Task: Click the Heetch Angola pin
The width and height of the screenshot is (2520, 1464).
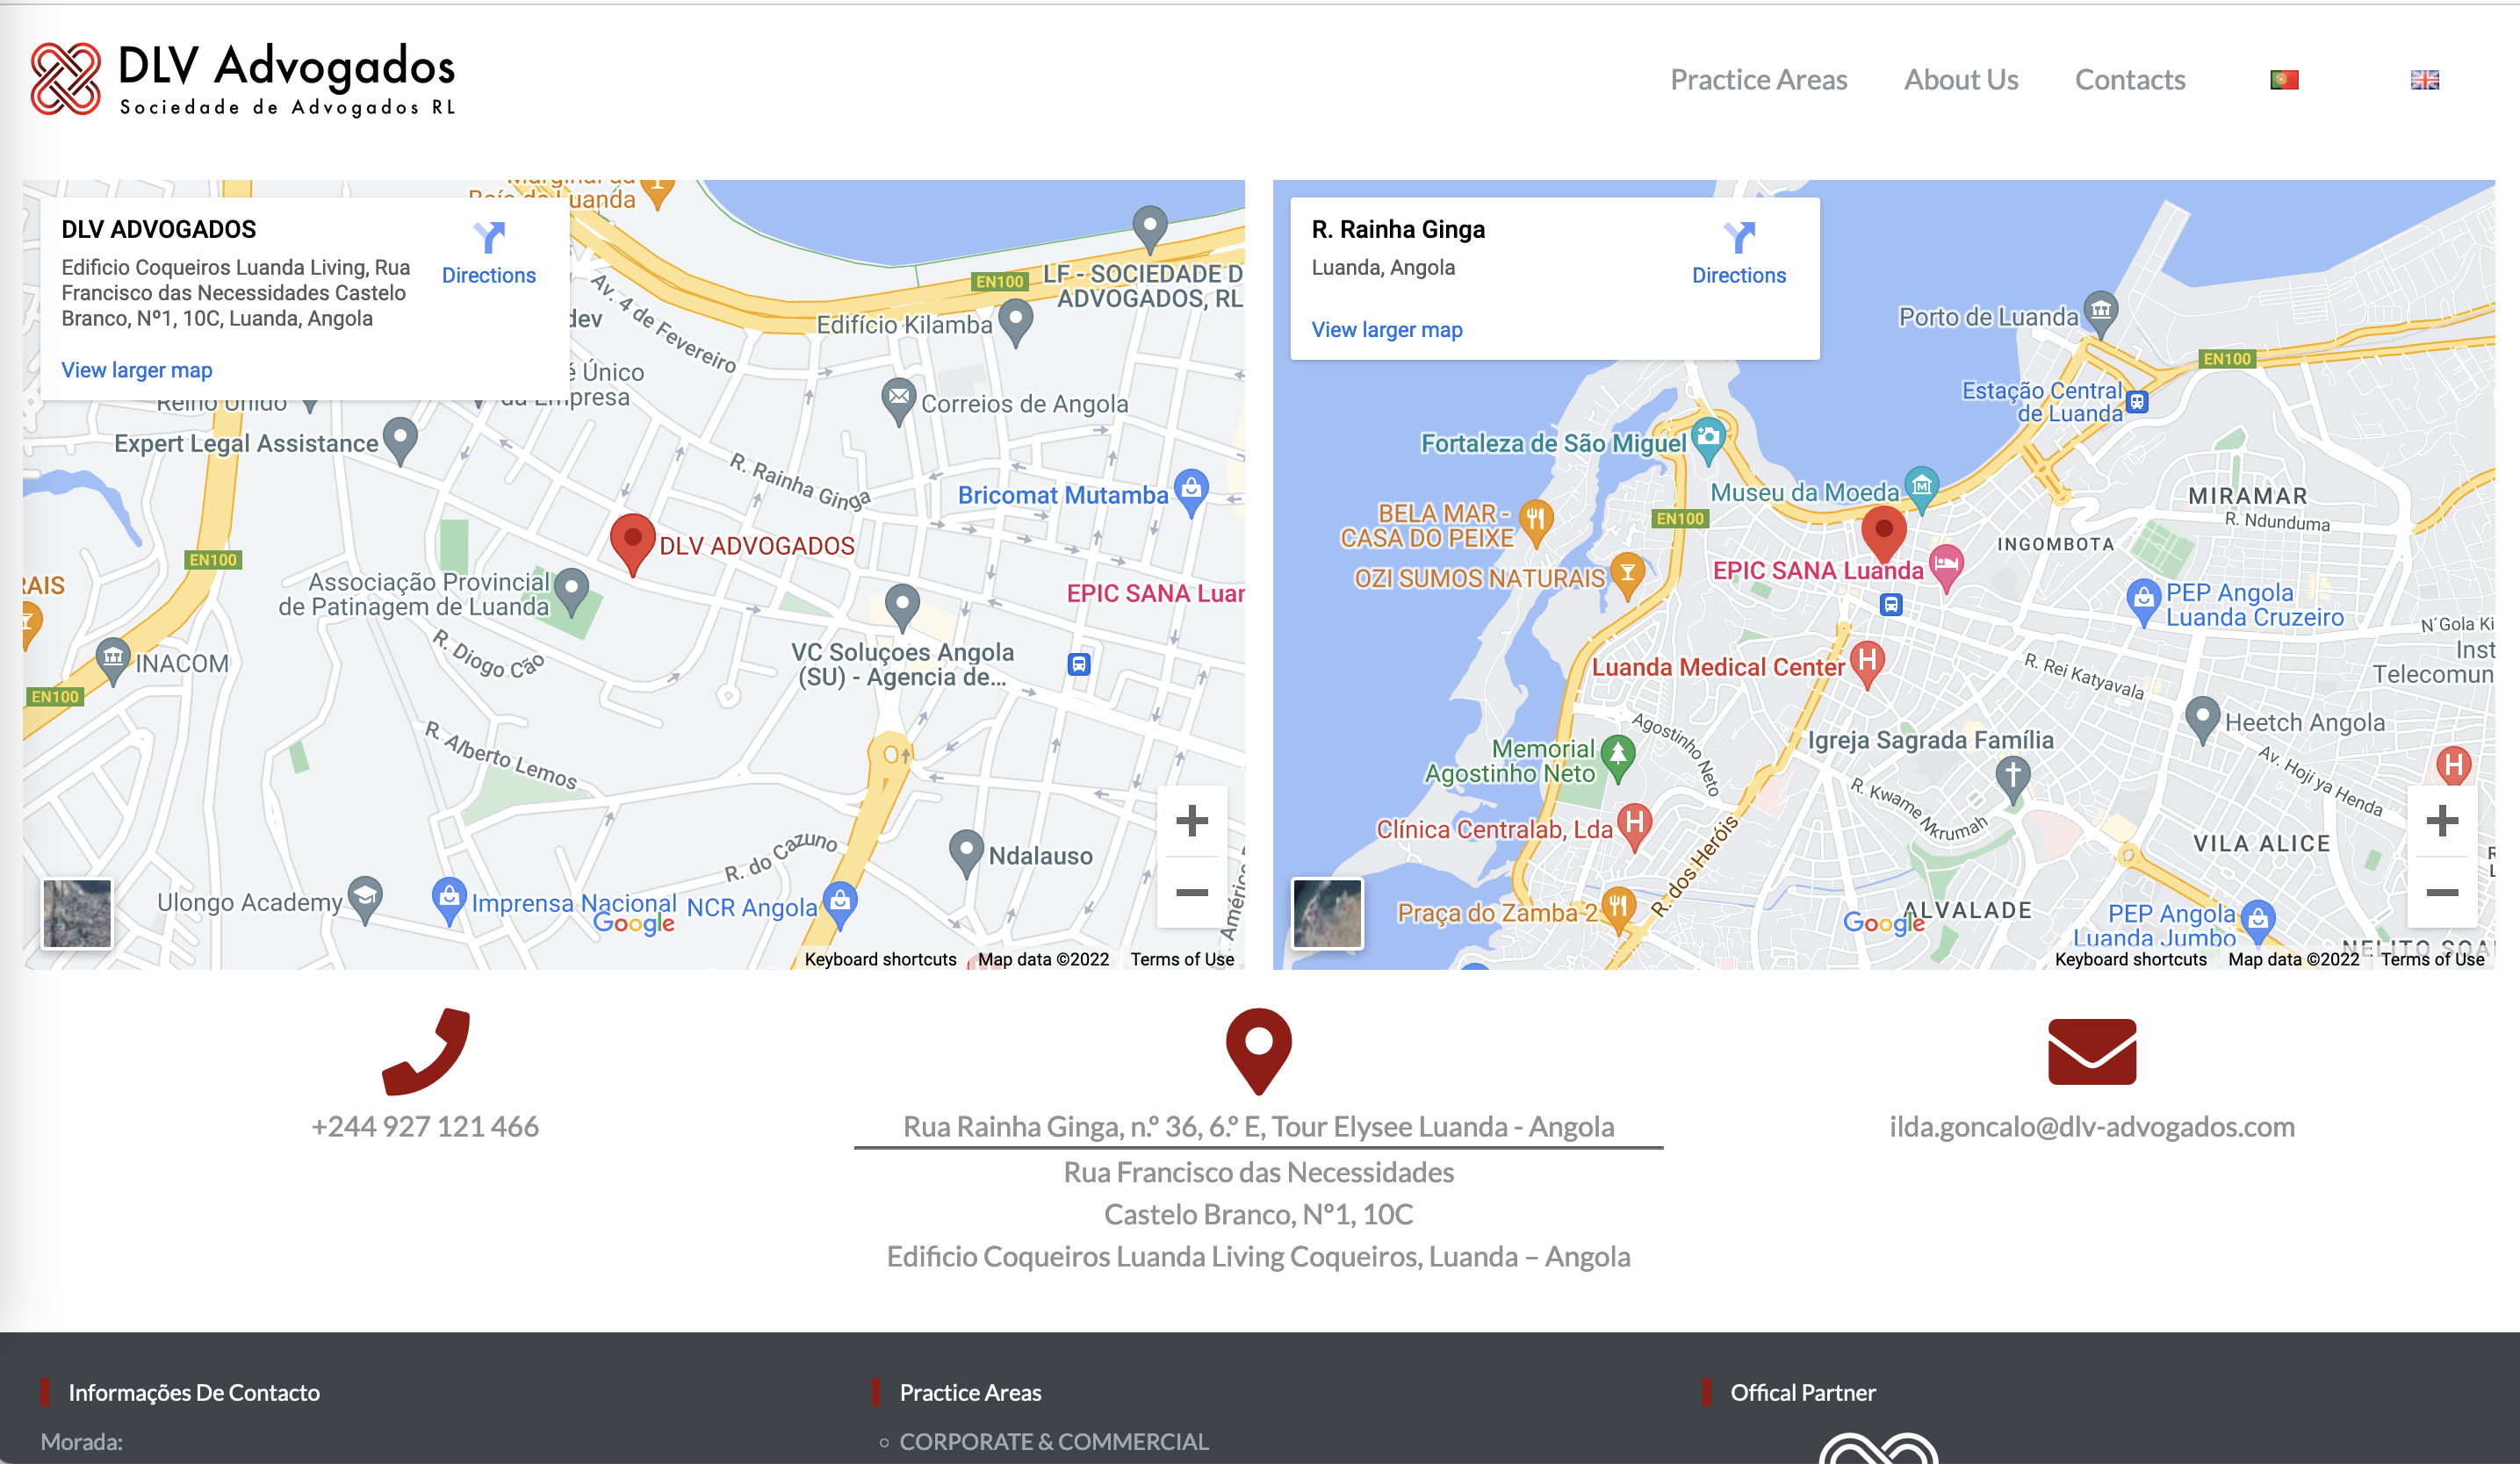Action: (2202, 721)
